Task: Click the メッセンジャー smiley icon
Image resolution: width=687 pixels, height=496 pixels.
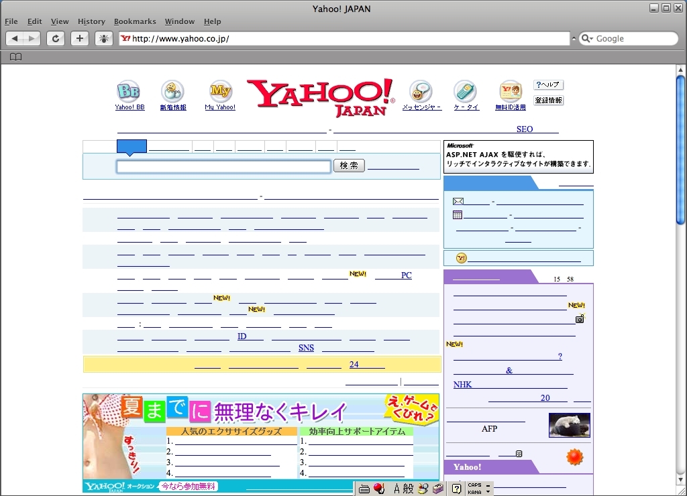Action: (421, 91)
